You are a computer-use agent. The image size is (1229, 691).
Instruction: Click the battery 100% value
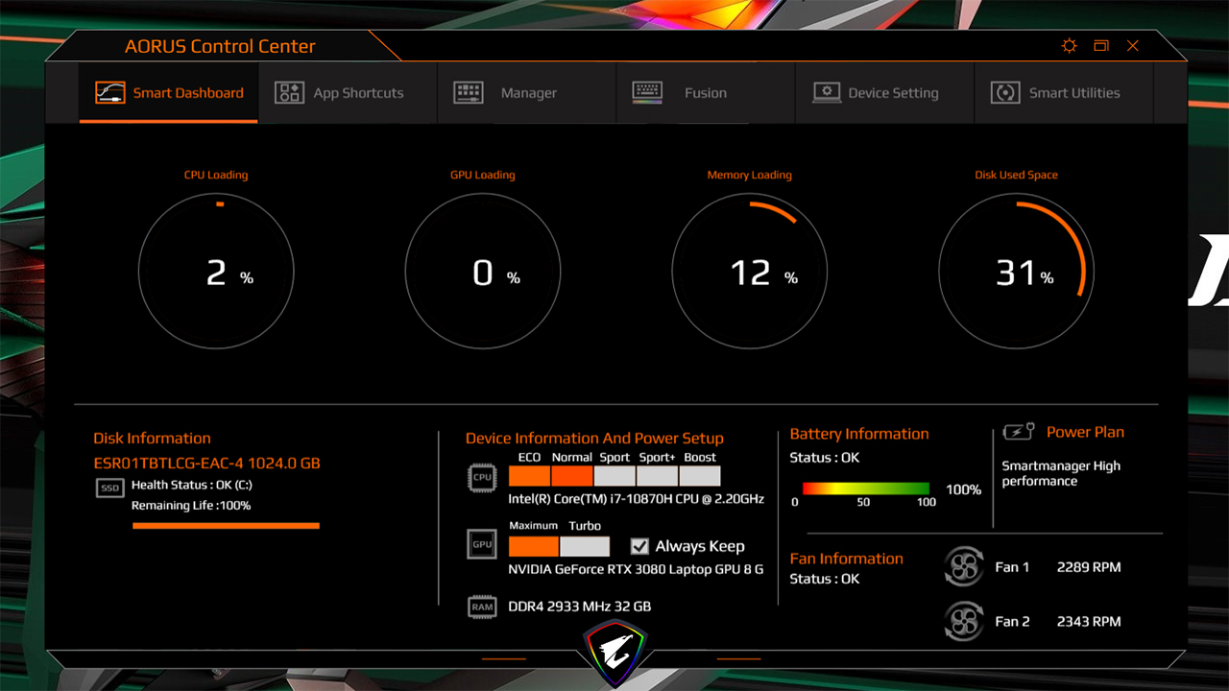pyautogui.click(x=964, y=489)
